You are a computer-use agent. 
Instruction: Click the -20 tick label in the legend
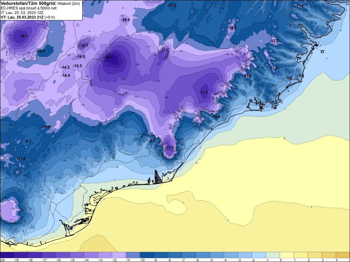point(2,260)
